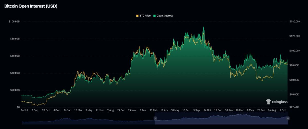This screenshot has height=129, width=308.
Task: Click the 30 Jan date label
Action: click(x=229, y=110)
